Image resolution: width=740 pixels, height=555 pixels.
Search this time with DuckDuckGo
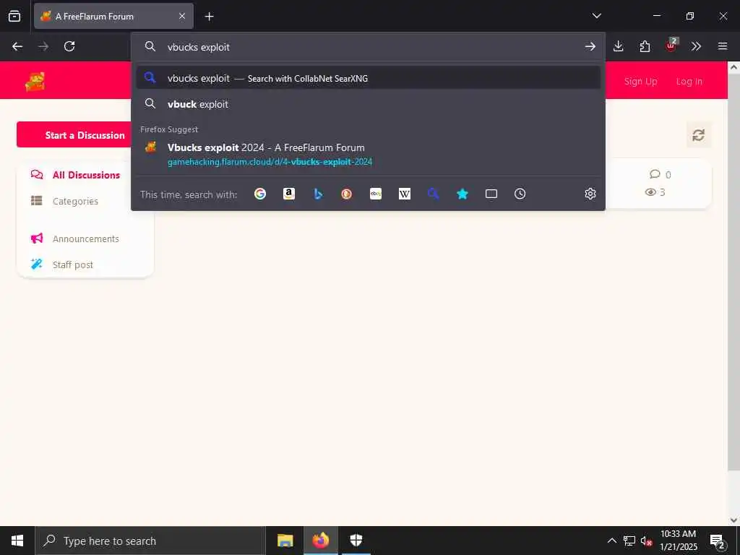[346, 194]
